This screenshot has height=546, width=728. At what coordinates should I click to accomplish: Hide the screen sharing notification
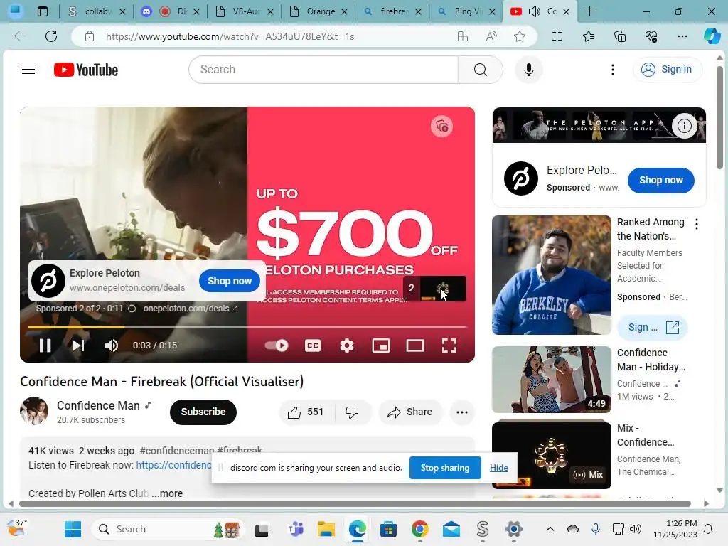[498, 468]
